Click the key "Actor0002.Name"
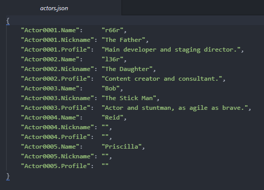Viewport: 264px width, 190px height. [x=50, y=59]
